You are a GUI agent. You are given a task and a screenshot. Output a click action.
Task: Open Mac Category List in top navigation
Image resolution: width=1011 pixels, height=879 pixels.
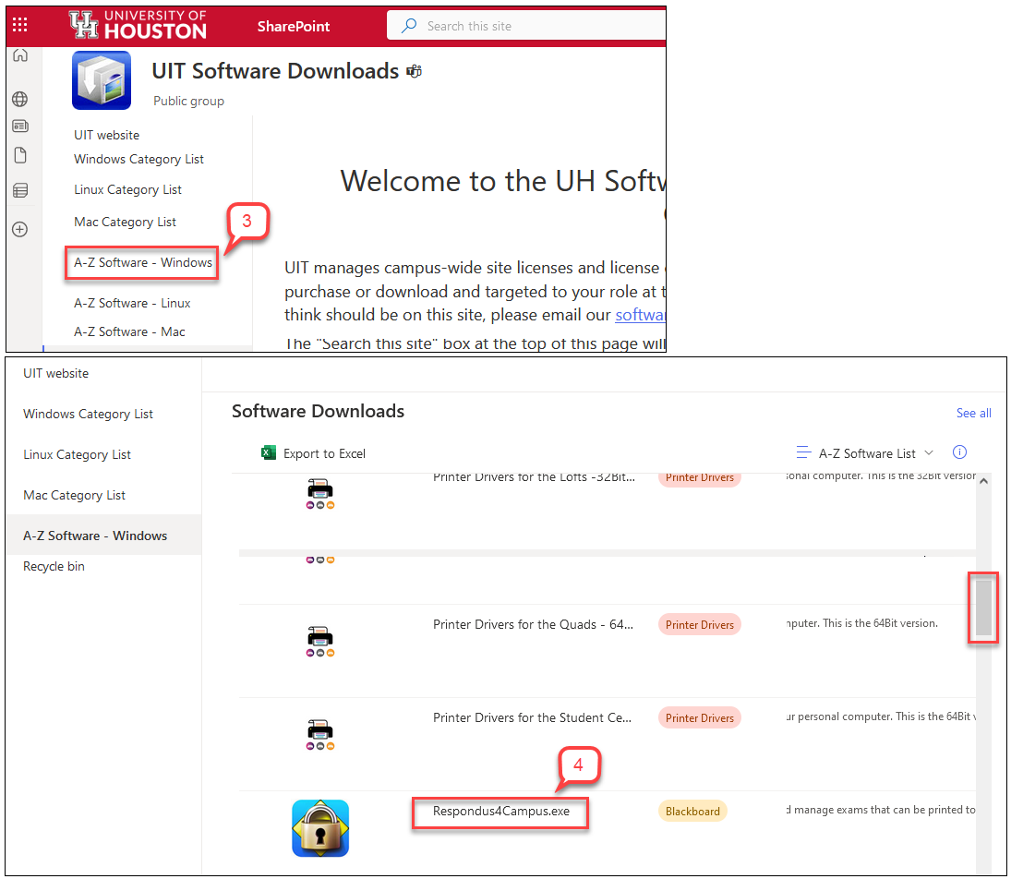pyautogui.click(x=125, y=222)
